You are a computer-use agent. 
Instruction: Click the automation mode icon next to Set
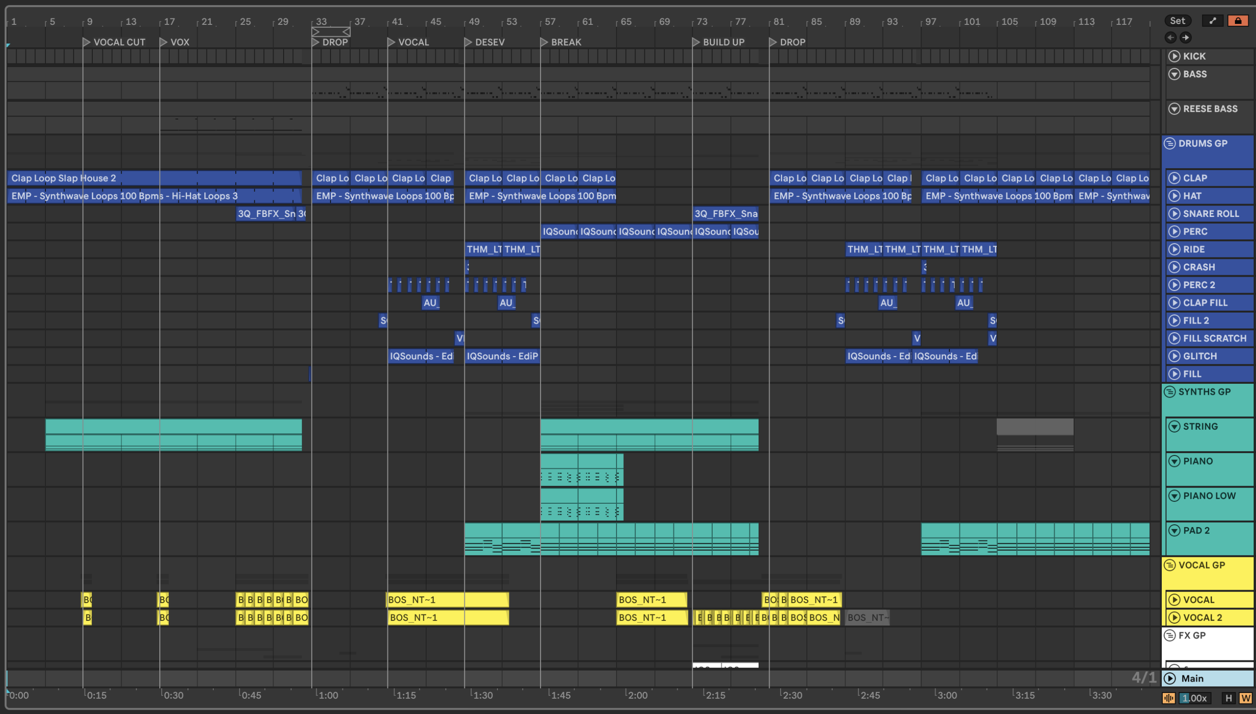pyautogui.click(x=1212, y=21)
